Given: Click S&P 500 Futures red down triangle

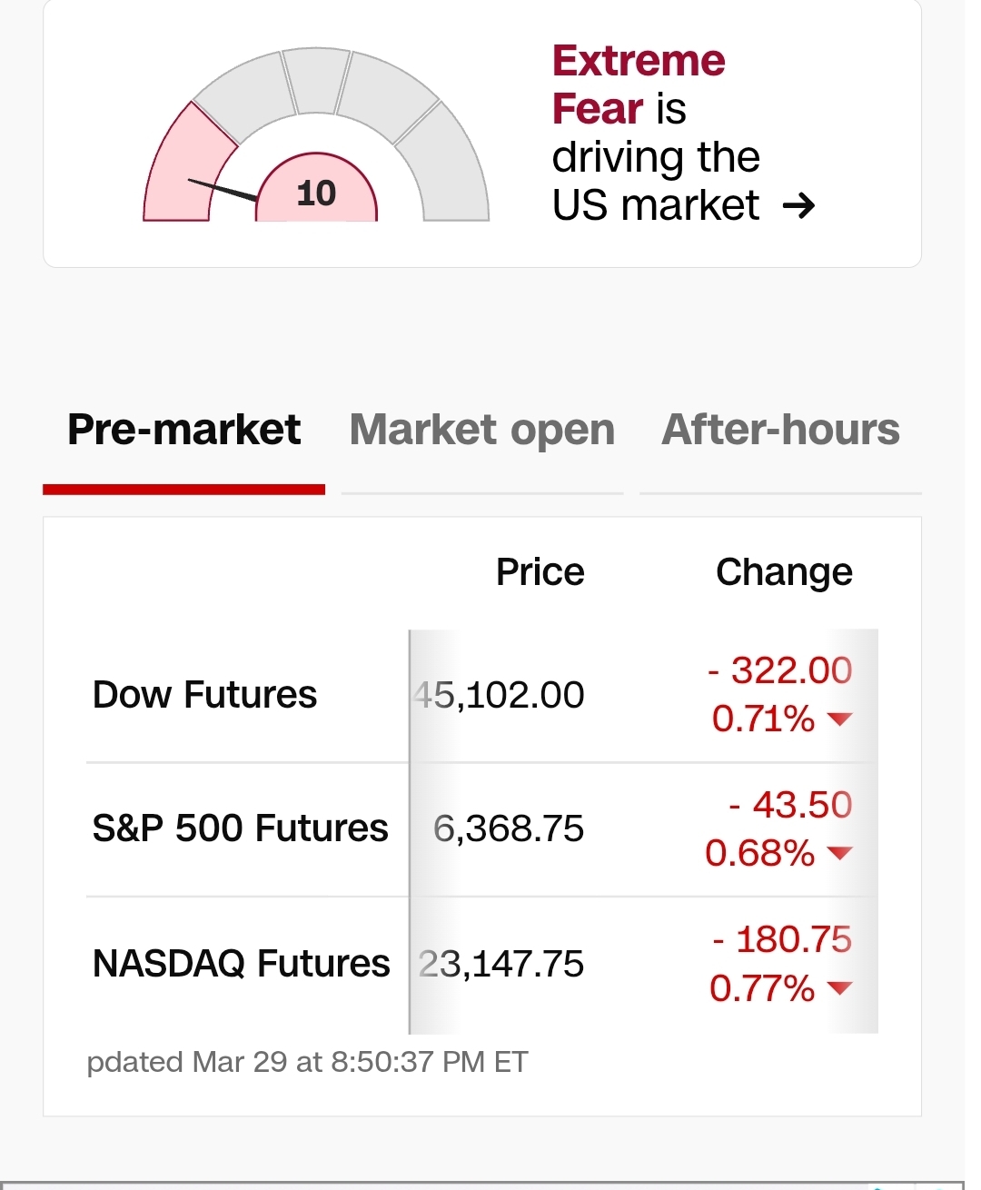Looking at the screenshot, I should 840,853.
